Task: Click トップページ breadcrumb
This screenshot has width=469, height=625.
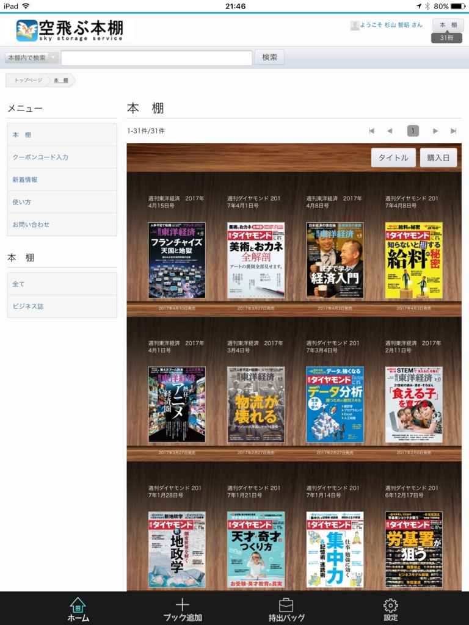Action: pos(28,80)
